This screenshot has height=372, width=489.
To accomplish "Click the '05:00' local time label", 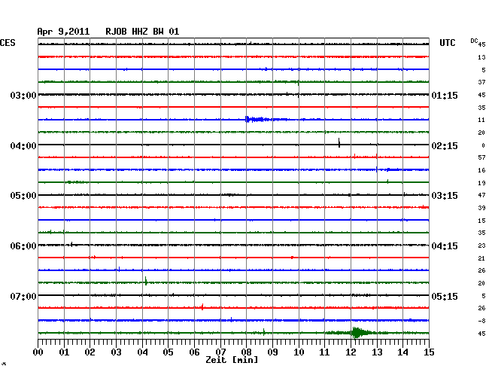I will 23,196.
